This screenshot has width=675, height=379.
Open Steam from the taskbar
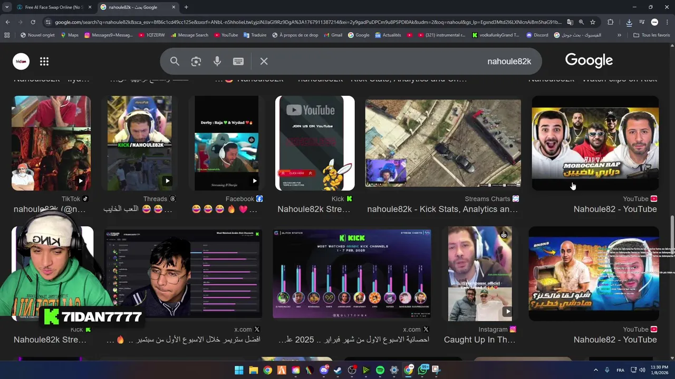(337, 370)
